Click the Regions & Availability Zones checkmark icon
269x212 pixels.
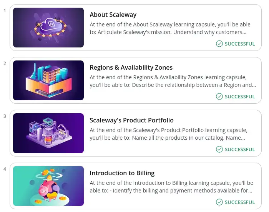pos(219,96)
